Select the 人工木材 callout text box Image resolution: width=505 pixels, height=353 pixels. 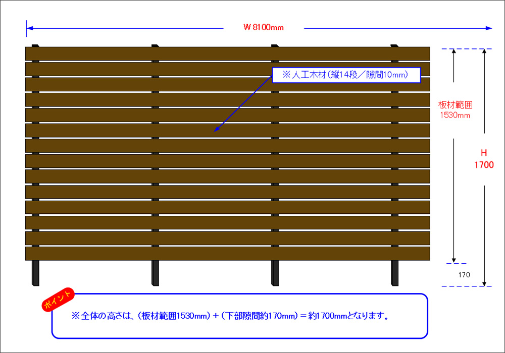click(346, 75)
